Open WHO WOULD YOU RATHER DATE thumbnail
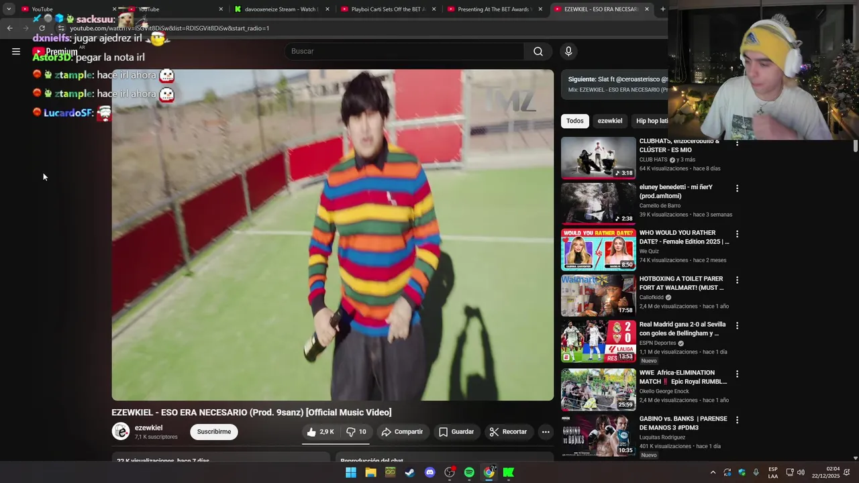Screen dimensions: 859x483 599,250
